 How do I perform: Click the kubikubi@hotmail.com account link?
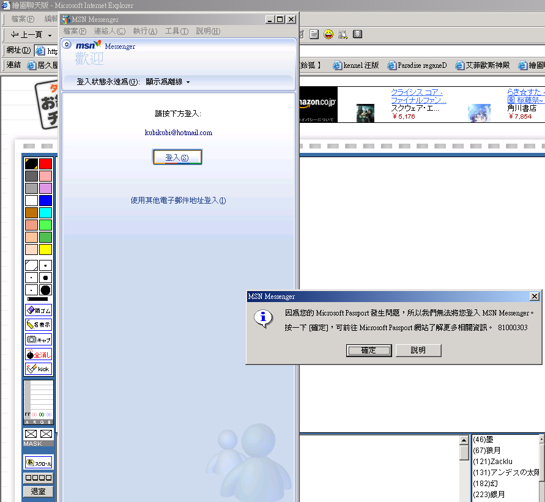(x=179, y=133)
